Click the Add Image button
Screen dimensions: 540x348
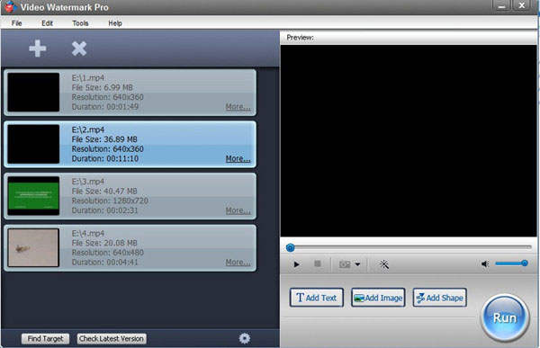click(x=378, y=298)
